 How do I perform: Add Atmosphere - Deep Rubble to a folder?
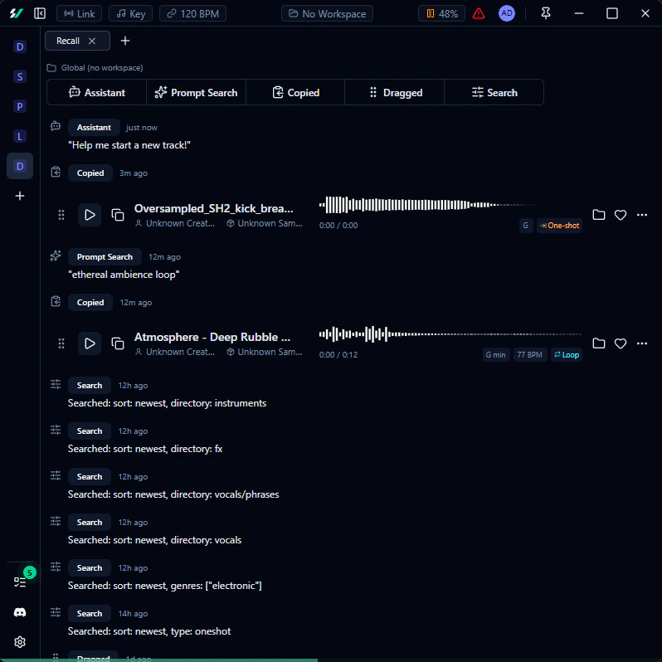599,343
